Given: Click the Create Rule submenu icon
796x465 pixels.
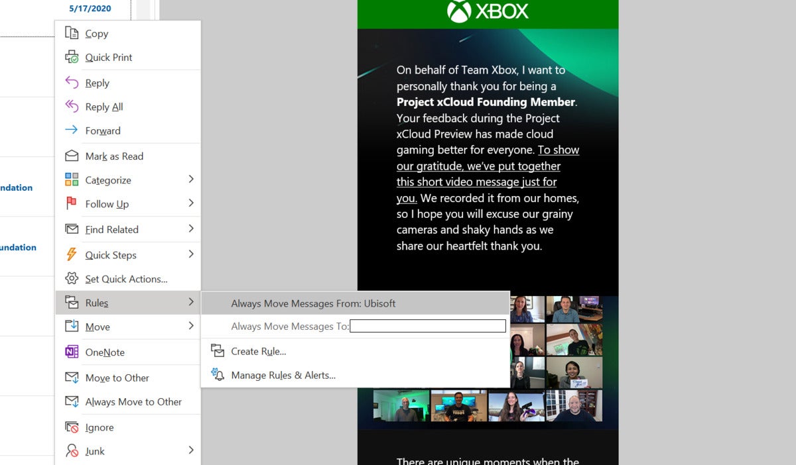Looking at the screenshot, I should pyautogui.click(x=218, y=351).
